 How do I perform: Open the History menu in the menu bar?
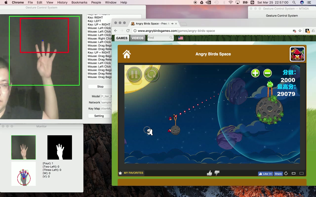(x=62, y=2)
